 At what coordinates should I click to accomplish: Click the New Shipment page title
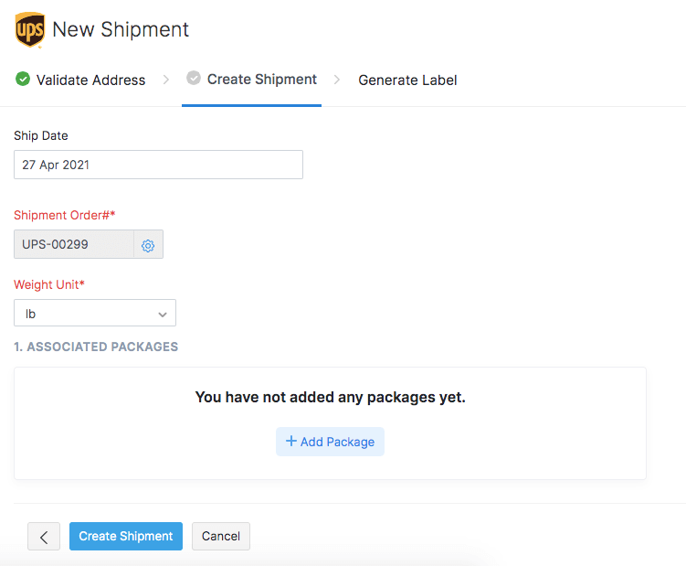click(x=121, y=29)
